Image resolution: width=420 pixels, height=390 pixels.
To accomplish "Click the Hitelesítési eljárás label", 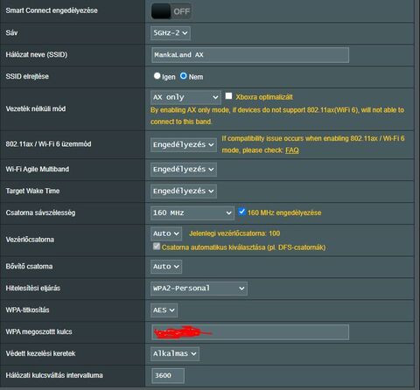I will tap(33, 289).
